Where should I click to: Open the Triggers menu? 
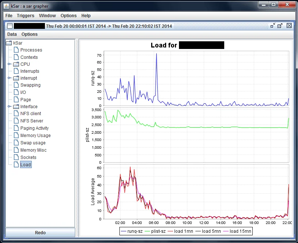[x=25, y=16]
